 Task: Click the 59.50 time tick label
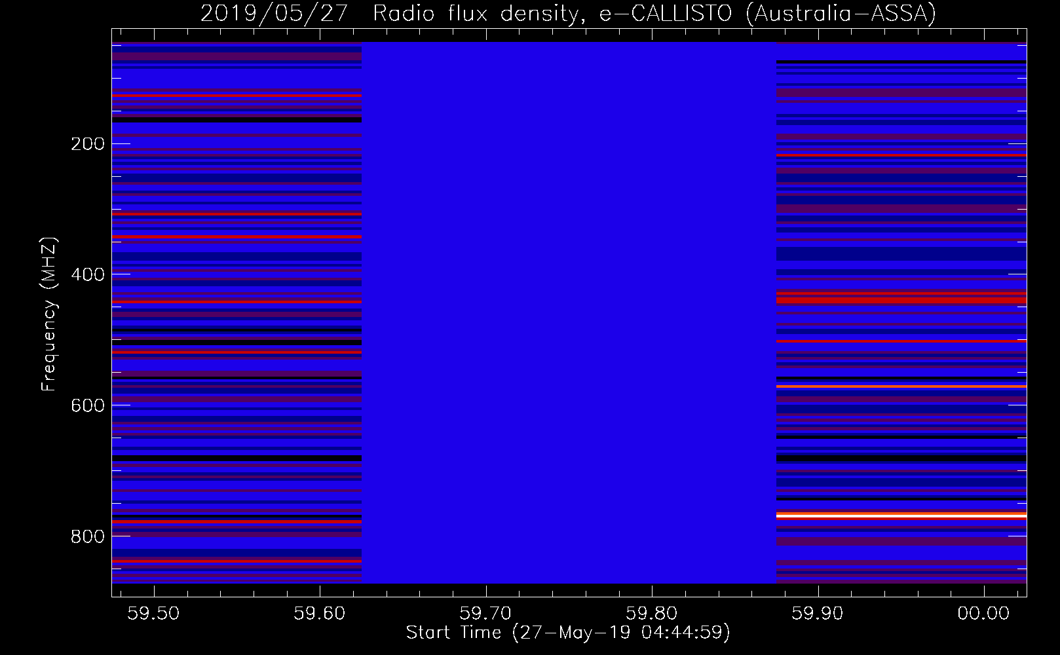point(153,613)
